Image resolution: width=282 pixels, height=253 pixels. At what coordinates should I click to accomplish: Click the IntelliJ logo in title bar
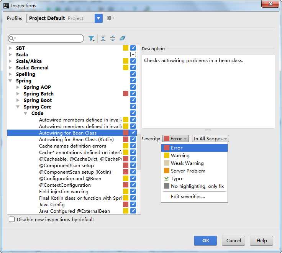6,6
